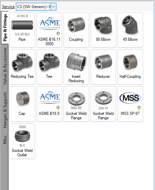This screenshot has height=190, width=155.
Task: Click the refresh arrow on MSS SP-97 tile
Action: coord(139,107)
